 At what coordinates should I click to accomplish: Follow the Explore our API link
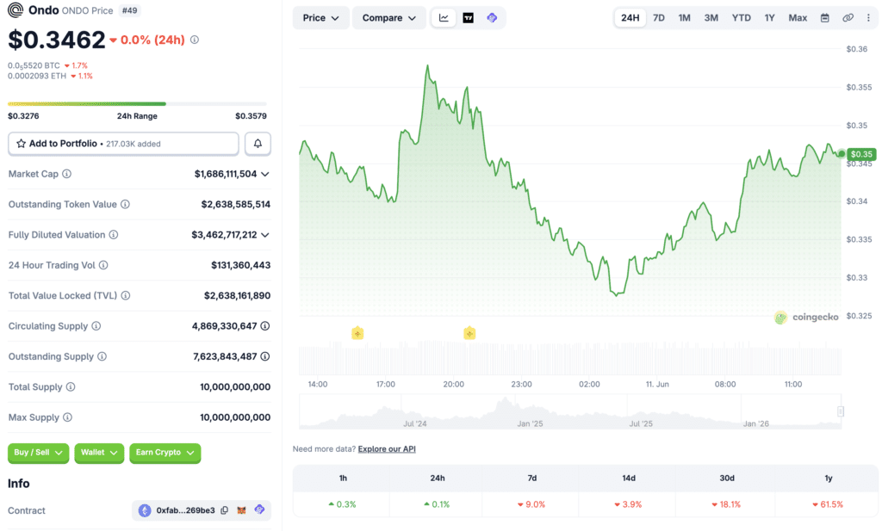pos(387,449)
